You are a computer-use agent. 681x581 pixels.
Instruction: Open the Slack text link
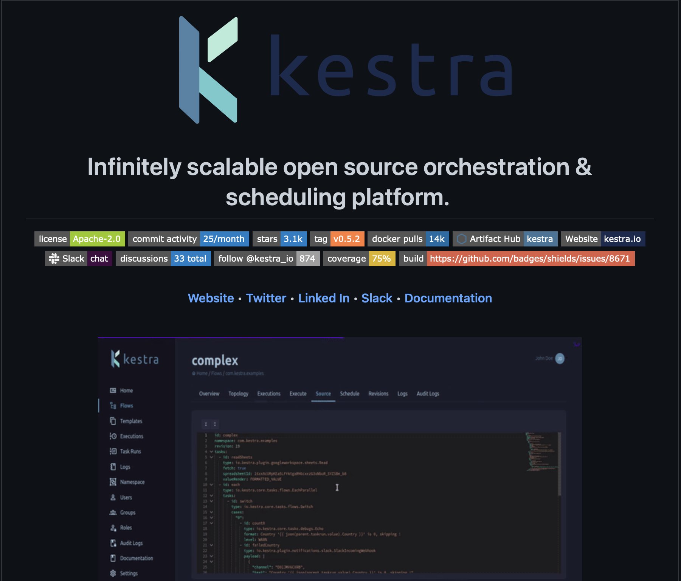click(x=377, y=298)
